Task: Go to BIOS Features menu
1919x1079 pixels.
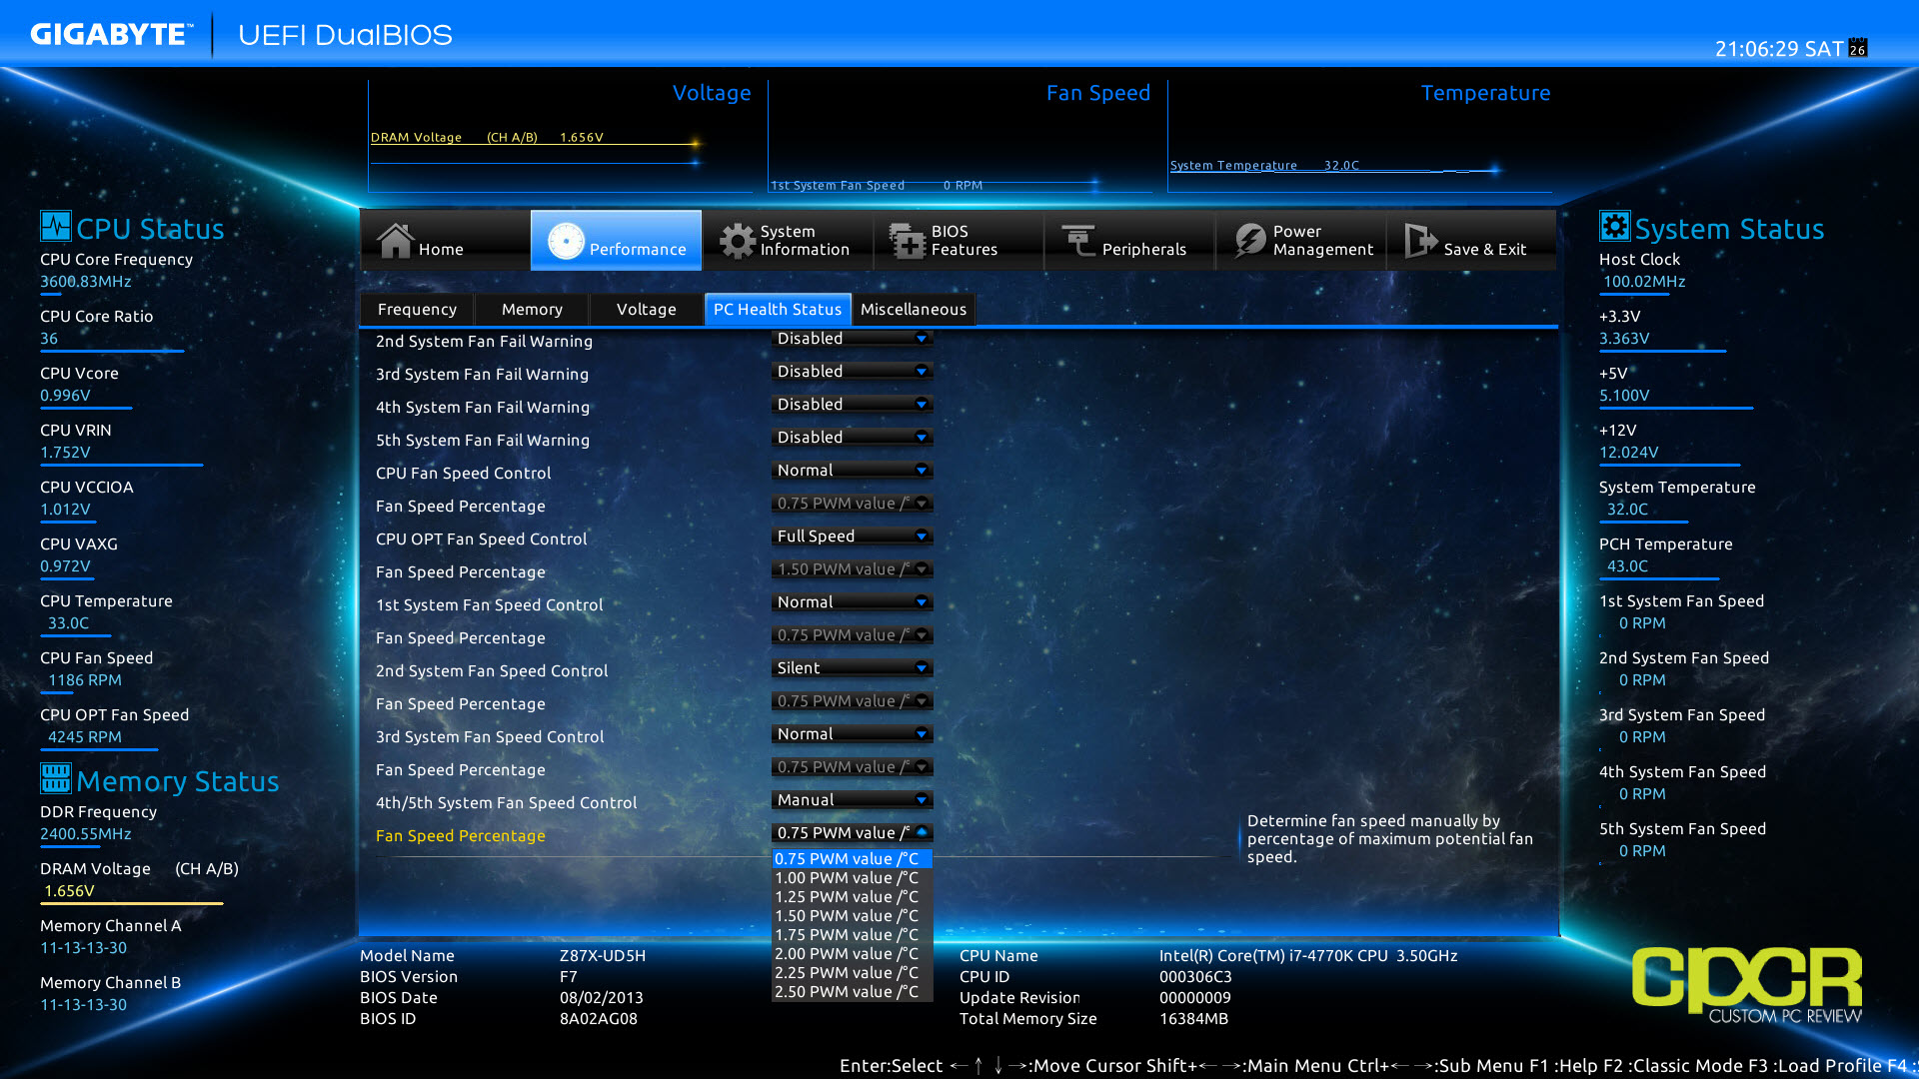Action: pyautogui.click(x=959, y=240)
